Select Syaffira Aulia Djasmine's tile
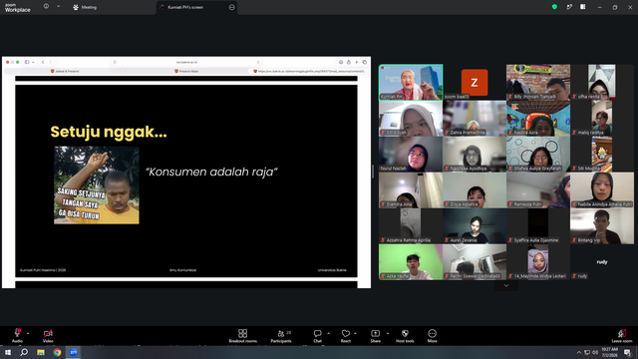 (x=538, y=226)
